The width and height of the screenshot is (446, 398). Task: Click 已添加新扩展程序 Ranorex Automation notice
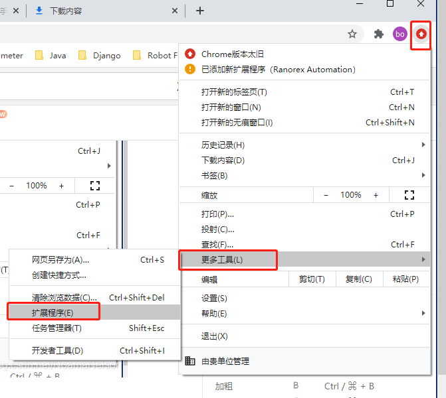304,69
